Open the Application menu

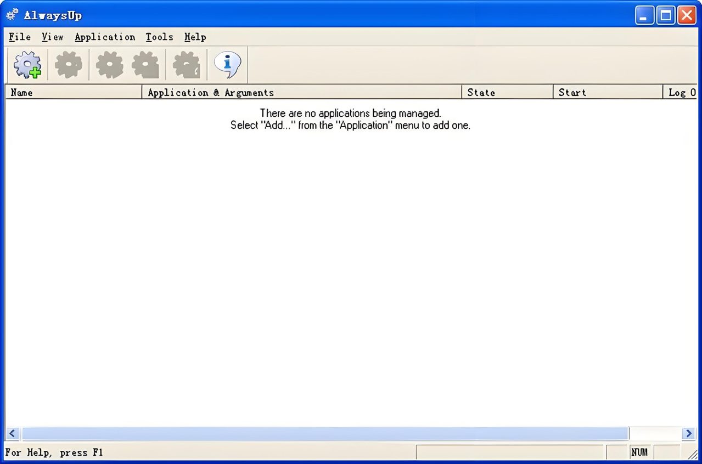(105, 37)
